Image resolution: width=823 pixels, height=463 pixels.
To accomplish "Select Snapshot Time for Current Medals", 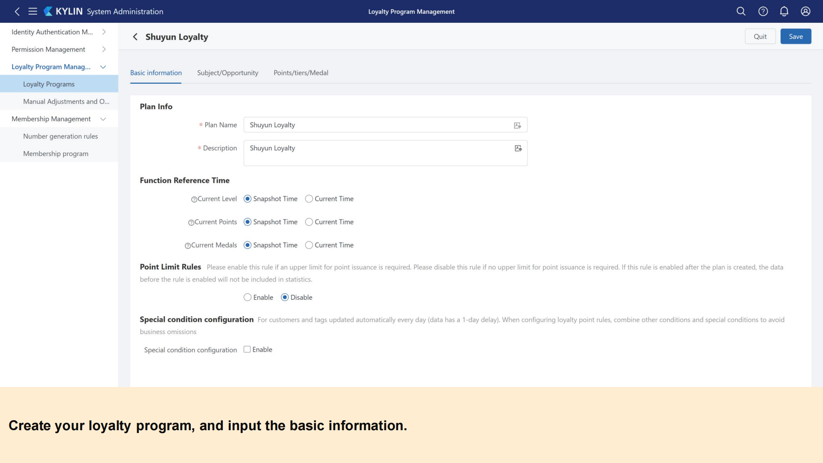I will pyautogui.click(x=248, y=245).
